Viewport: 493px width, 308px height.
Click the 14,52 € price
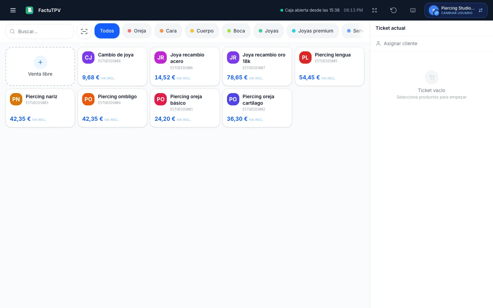click(165, 77)
